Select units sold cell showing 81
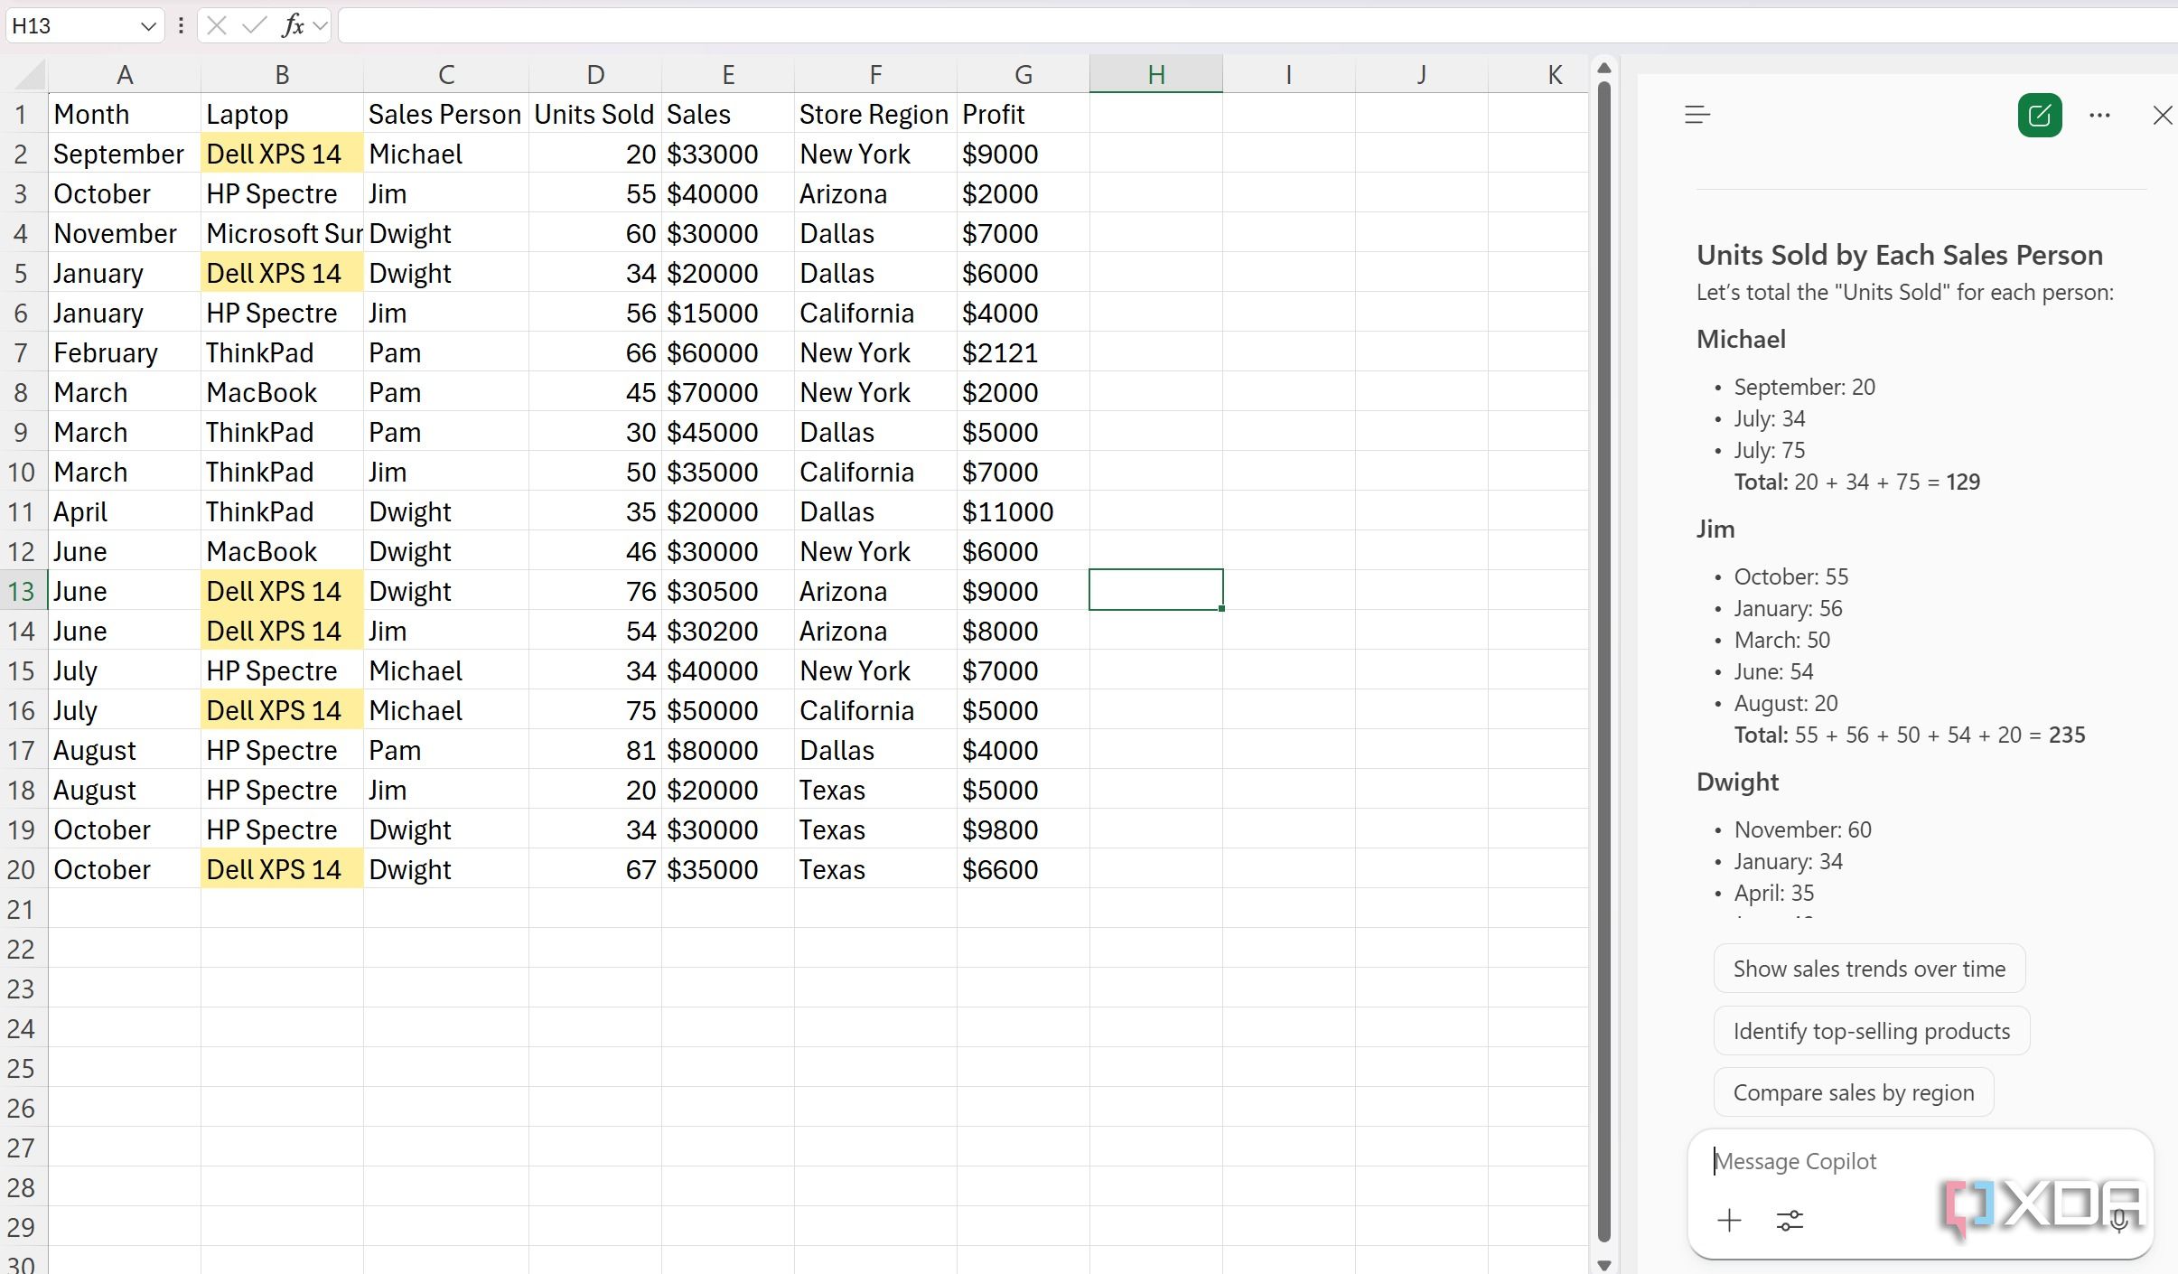The height and width of the screenshot is (1274, 2178). click(595, 751)
